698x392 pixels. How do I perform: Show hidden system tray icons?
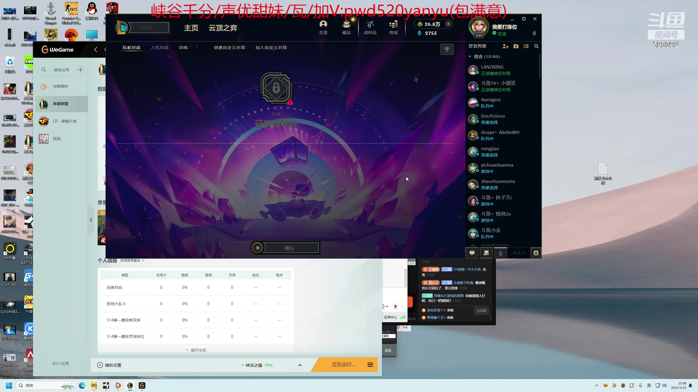tap(597, 385)
